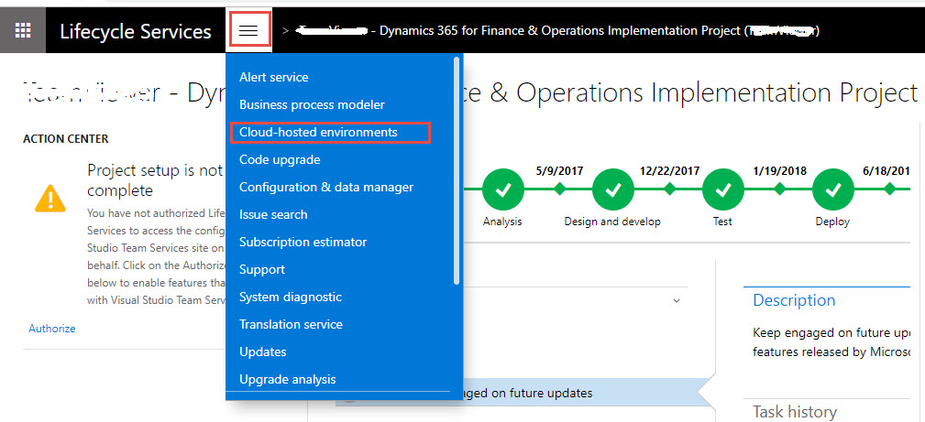Expand the collapsed section chevron
Screen dimensions: 925x422
click(x=677, y=300)
